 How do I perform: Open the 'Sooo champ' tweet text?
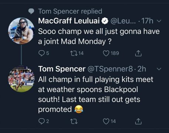(99, 36)
